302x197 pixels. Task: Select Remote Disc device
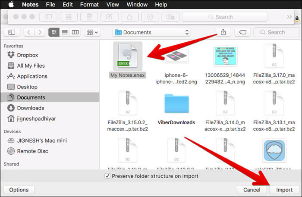point(50,151)
